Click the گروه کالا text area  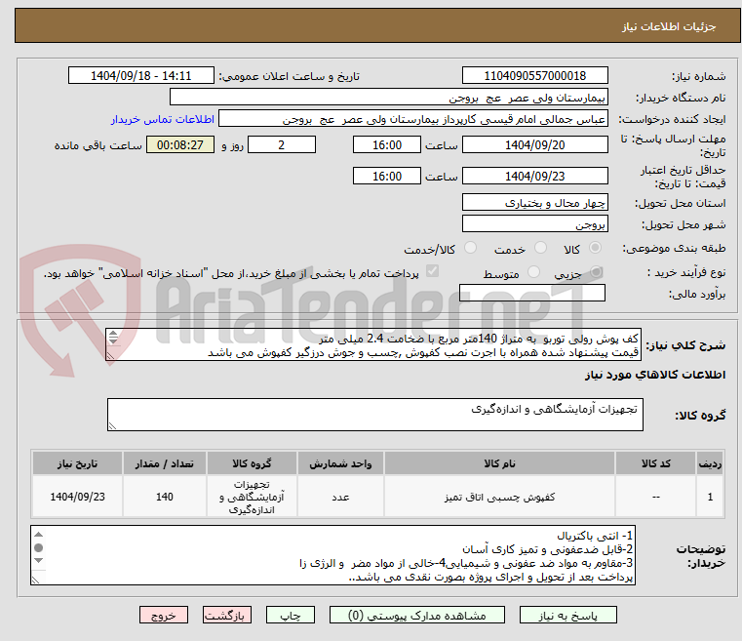coord(375,415)
